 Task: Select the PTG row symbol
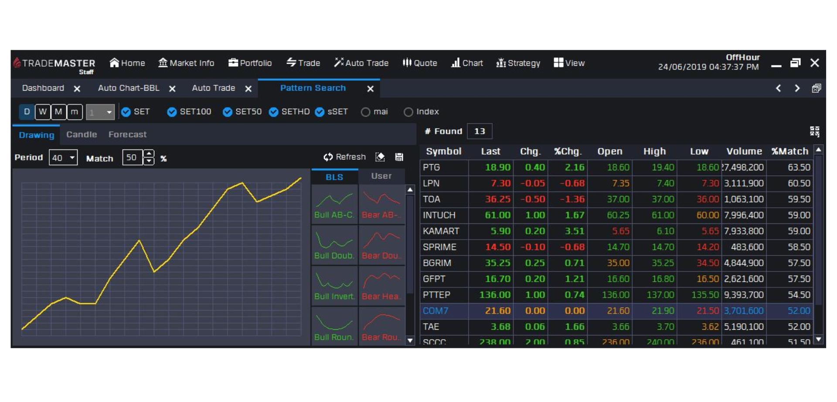pos(432,167)
